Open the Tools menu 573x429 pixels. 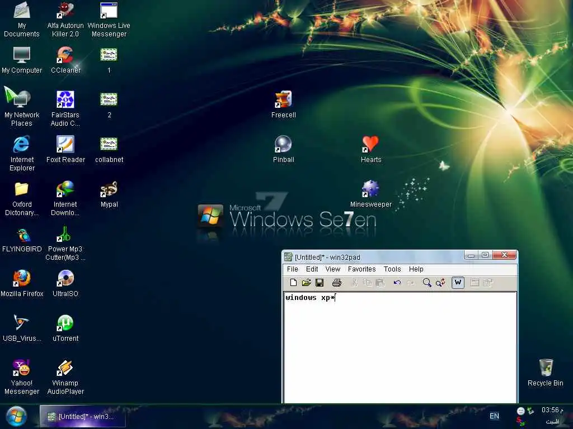coord(392,269)
